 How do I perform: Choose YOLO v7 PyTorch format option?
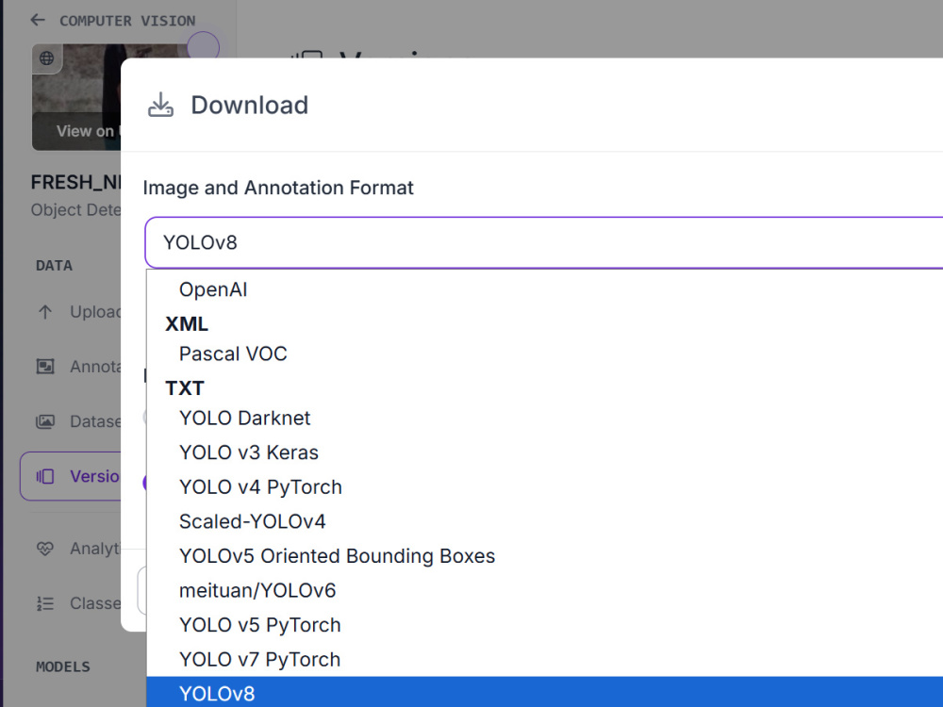click(x=545, y=660)
